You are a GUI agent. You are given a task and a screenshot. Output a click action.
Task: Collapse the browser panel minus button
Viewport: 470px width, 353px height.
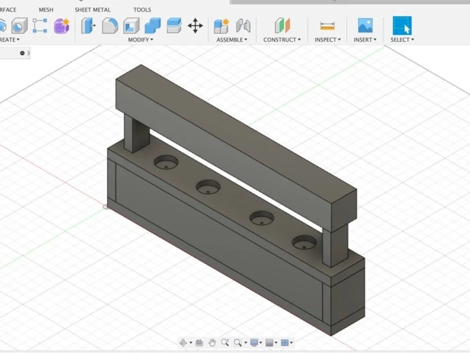click(x=22, y=53)
